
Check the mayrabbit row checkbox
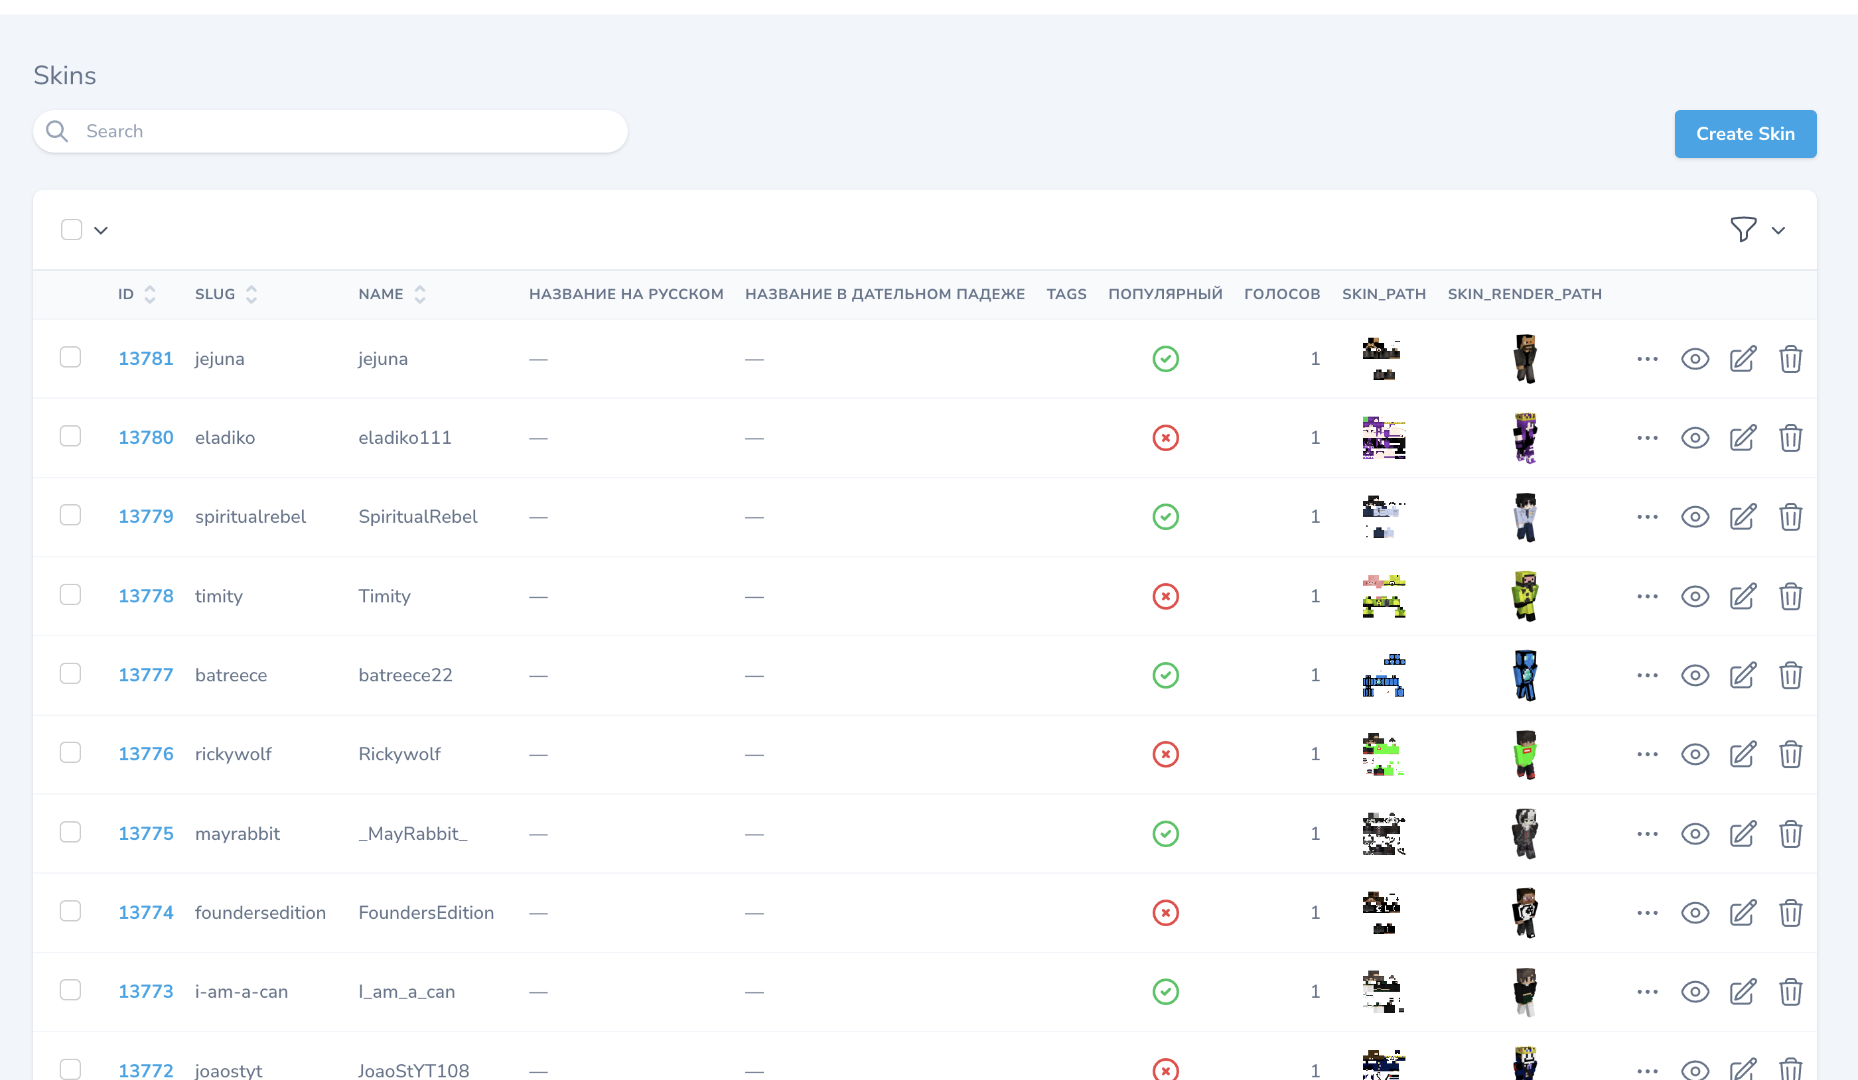tap(70, 832)
